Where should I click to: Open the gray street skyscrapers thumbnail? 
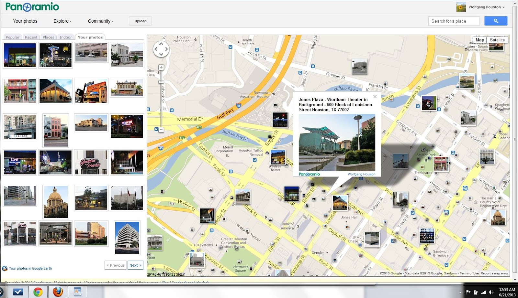20,196
